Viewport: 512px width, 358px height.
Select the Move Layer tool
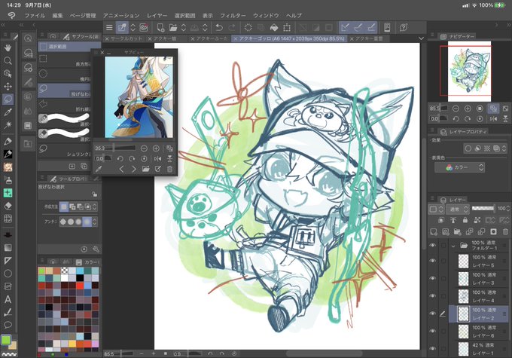(8, 87)
